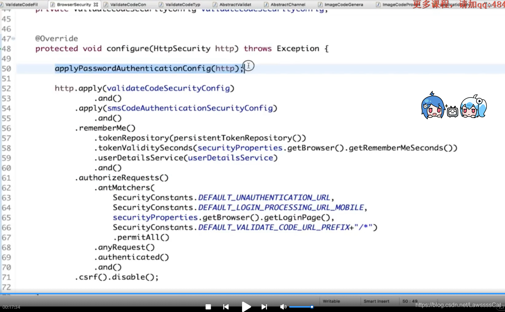Open the ValidateCodeCon editor tab

click(127, 4)
